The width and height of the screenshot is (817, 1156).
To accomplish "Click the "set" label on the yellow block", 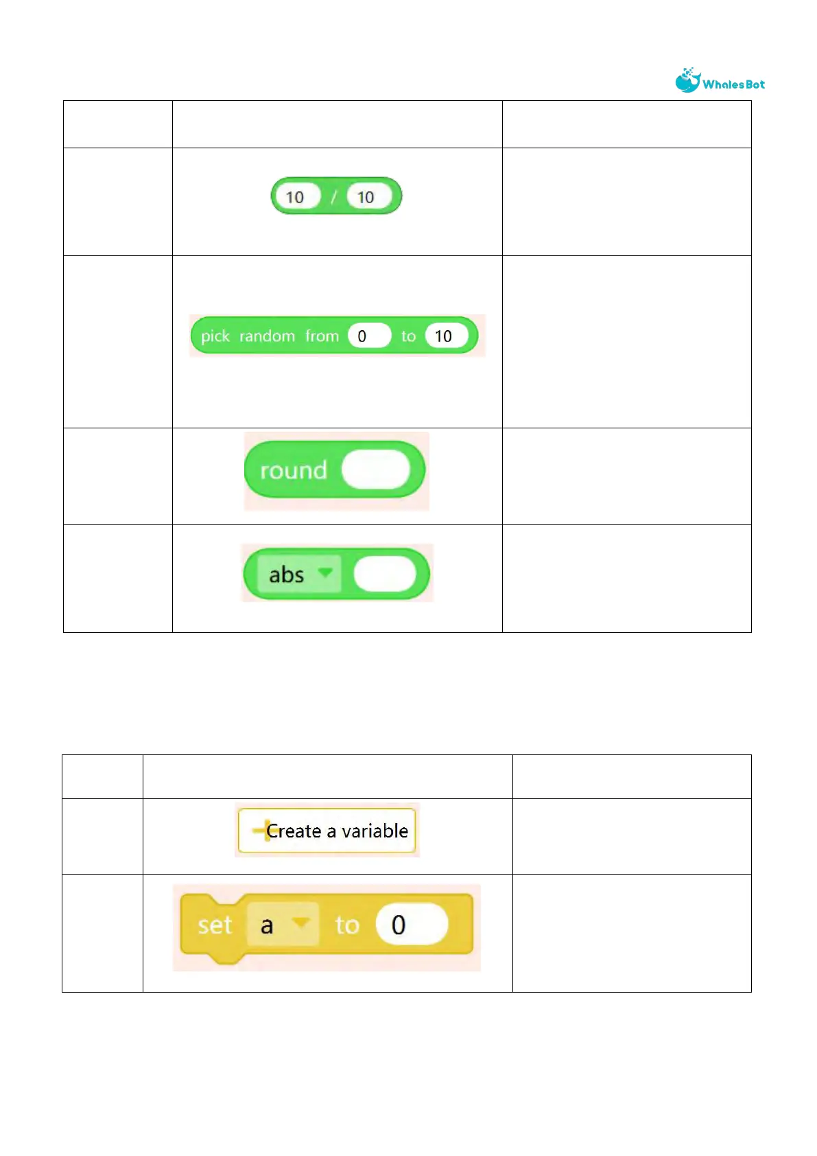I will click(215, 925).
